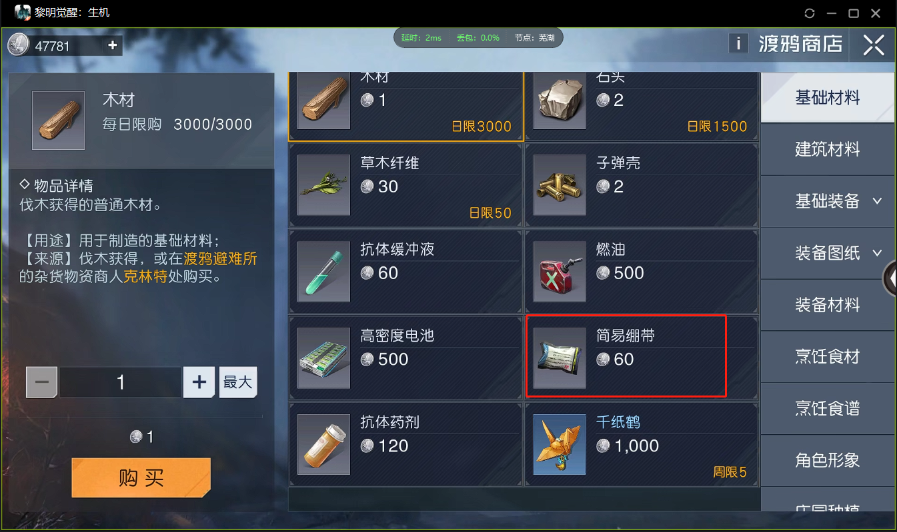The width and height of the screenshot is (897, 532).
Task: Switch to the 建筑材料 tab
Action: 828,149
